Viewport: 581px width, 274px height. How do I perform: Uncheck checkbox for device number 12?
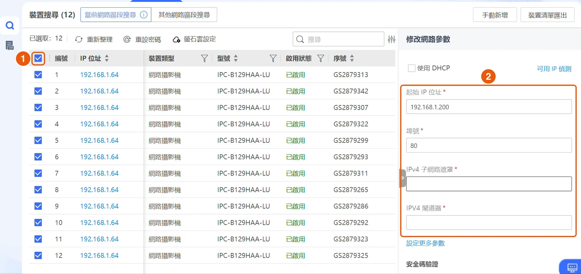[x=38, y=256]
